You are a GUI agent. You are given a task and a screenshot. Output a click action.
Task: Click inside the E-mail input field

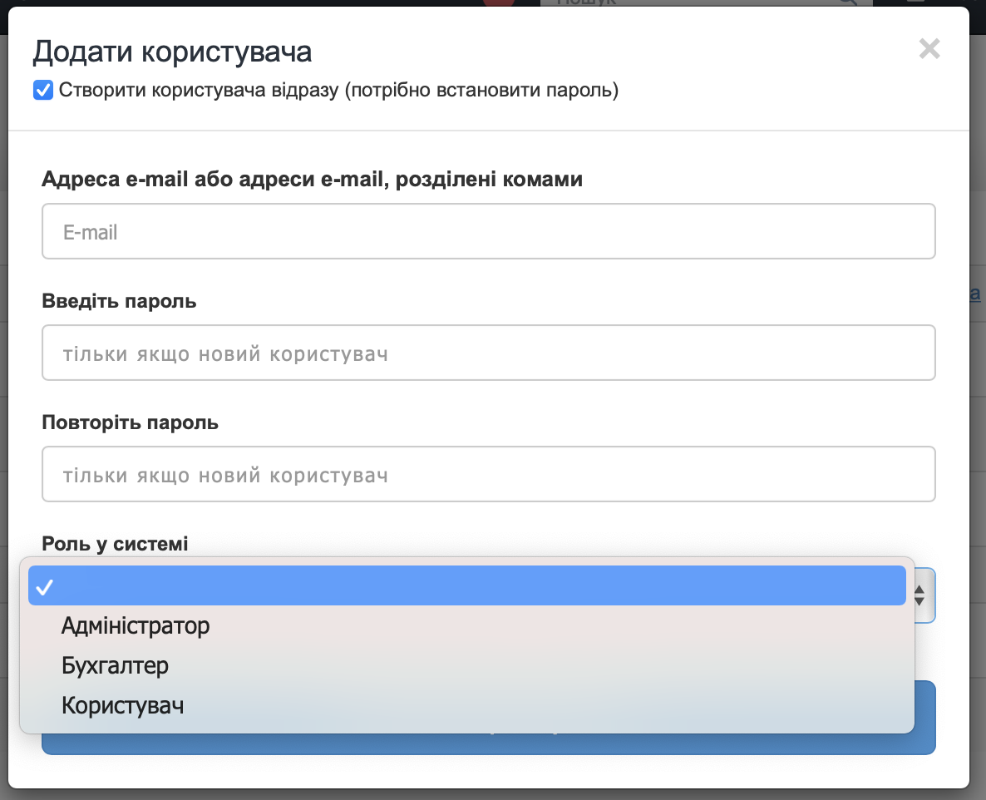(x=489, y=231)
